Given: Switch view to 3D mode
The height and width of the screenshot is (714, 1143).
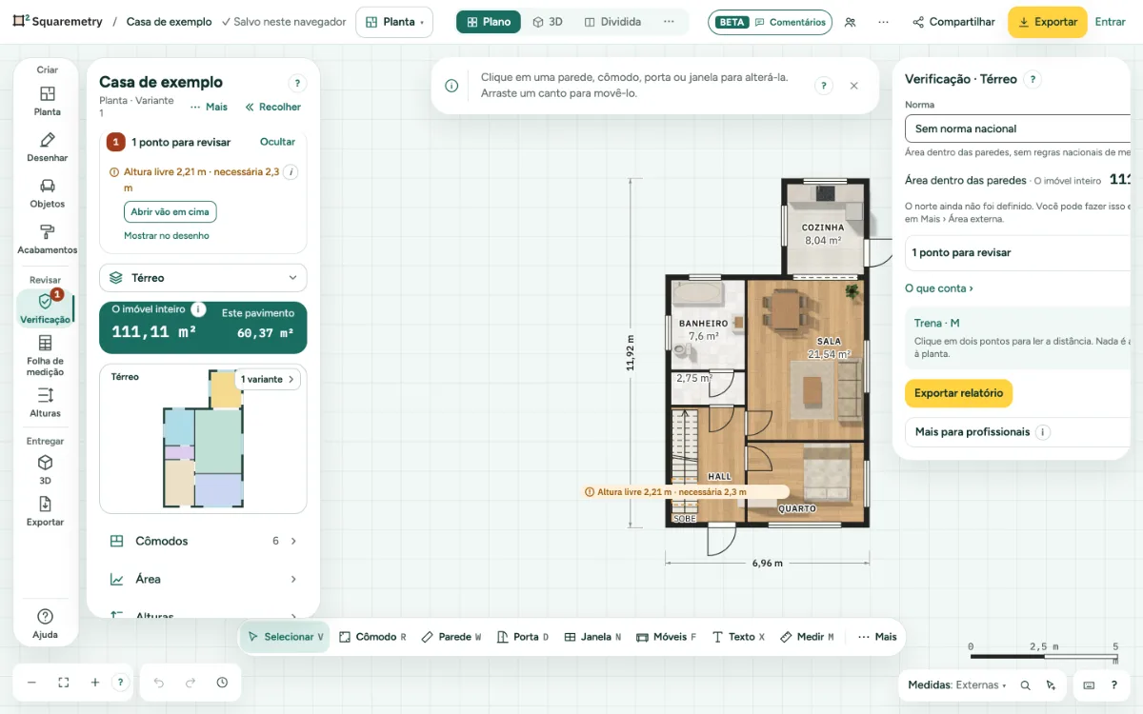Looking at the screenshot, I should click(548, 22).
